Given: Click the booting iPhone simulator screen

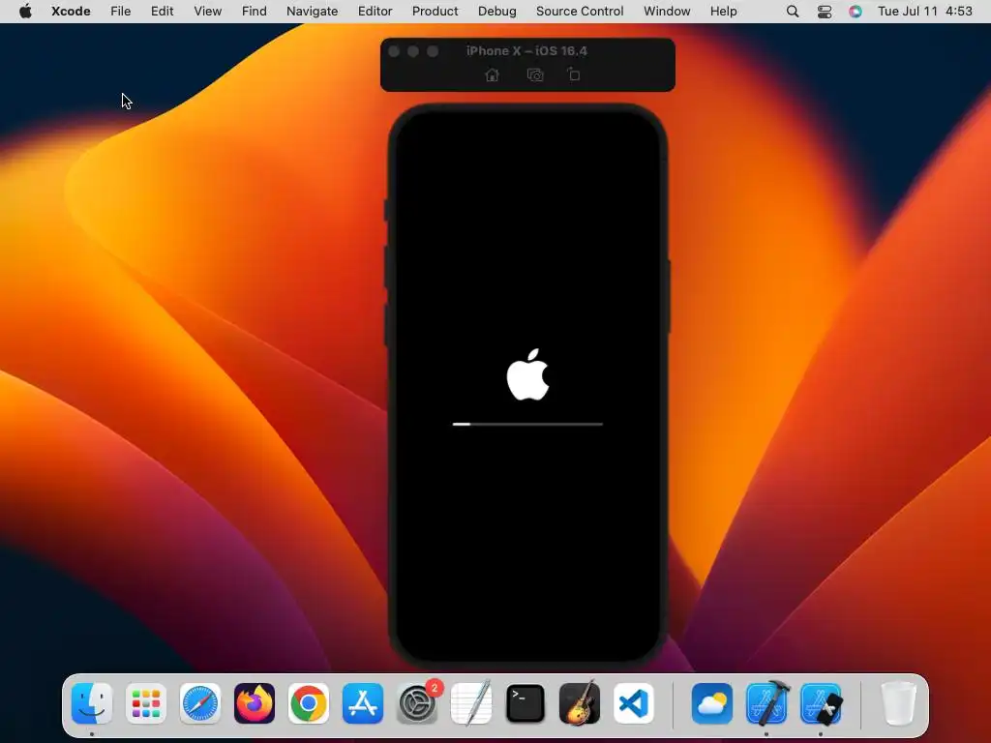Looking at the screenshot, I should [527, 385].
